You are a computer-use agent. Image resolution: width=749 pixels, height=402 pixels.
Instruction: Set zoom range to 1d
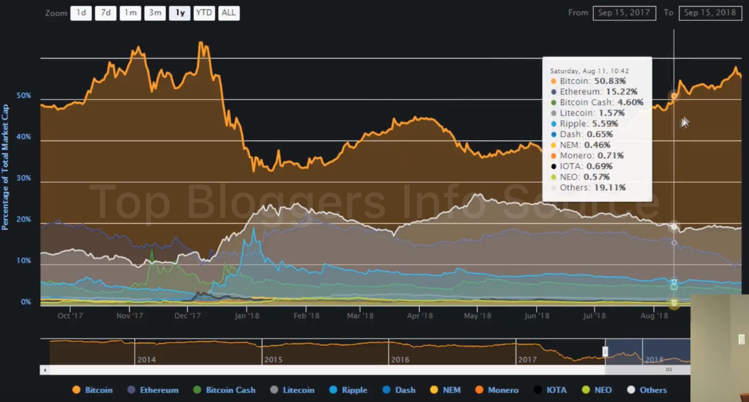coord(81,13)
